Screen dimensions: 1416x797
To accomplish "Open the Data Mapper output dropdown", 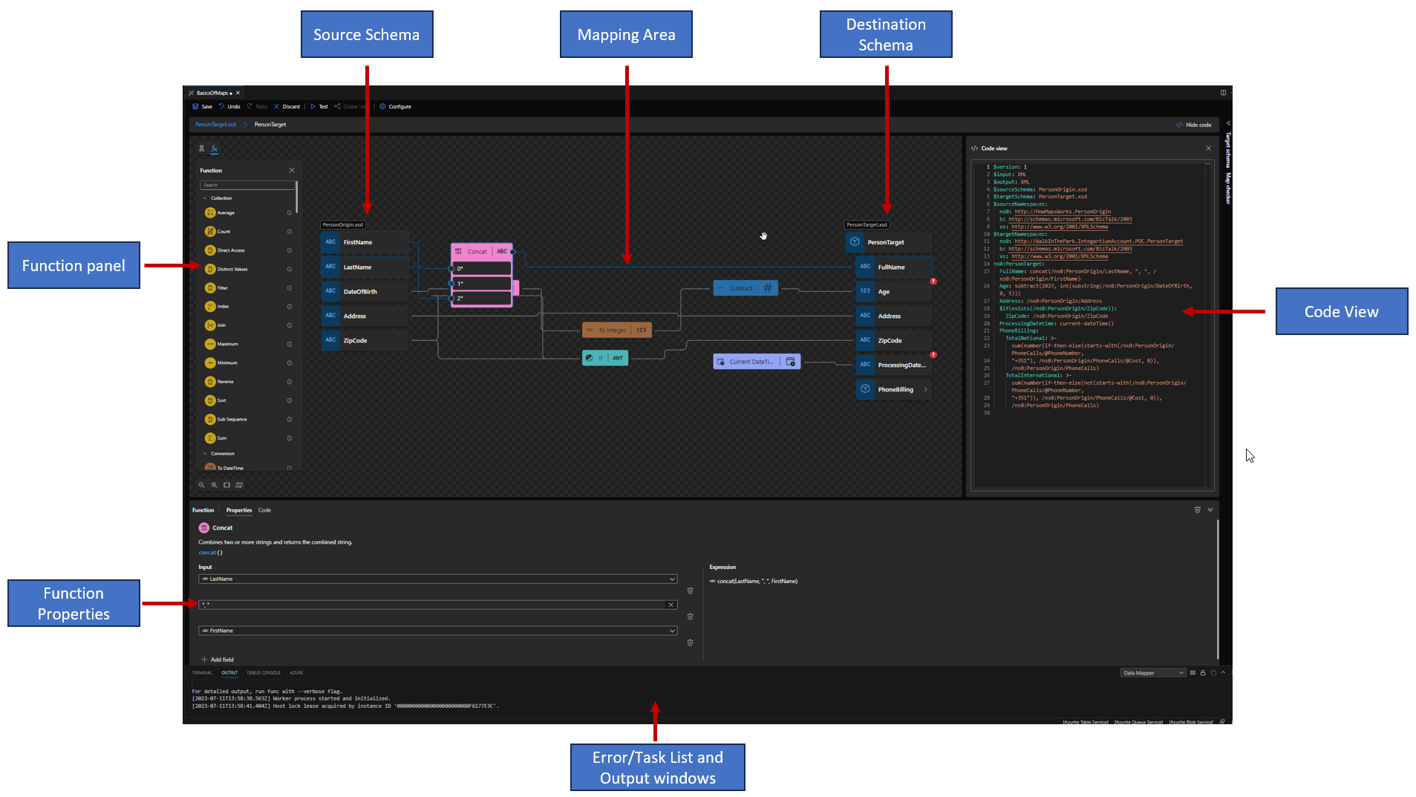I will click(1152, 673).
